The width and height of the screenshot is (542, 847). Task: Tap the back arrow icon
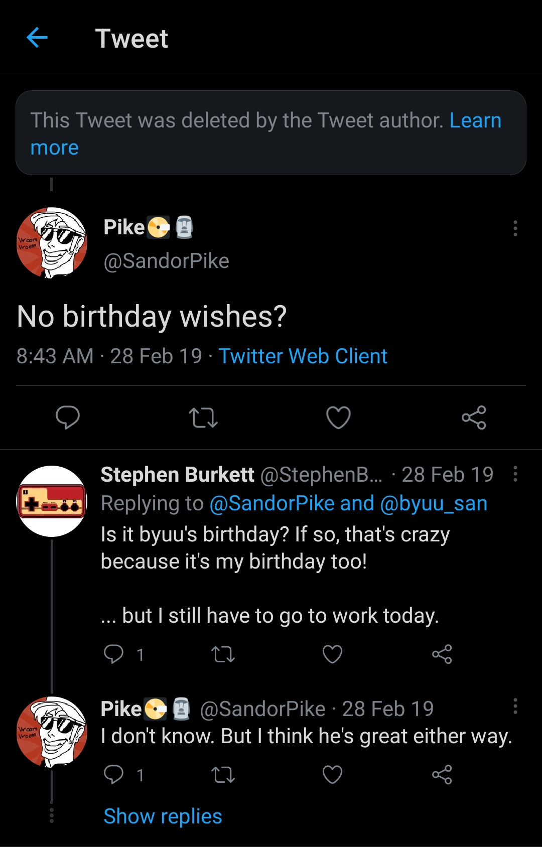[37, 38]
